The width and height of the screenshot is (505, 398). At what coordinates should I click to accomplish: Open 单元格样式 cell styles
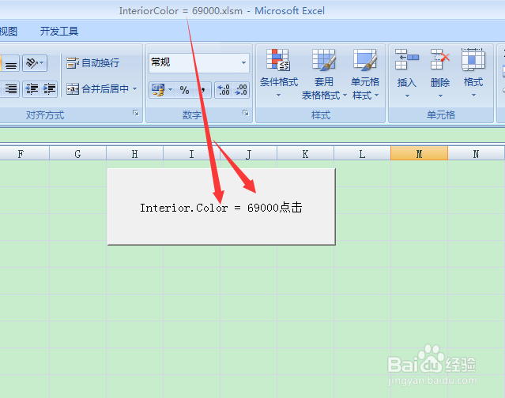(x=365, y=74)
